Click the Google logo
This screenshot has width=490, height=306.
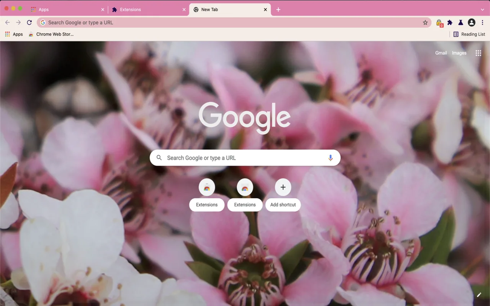(245, 118)
